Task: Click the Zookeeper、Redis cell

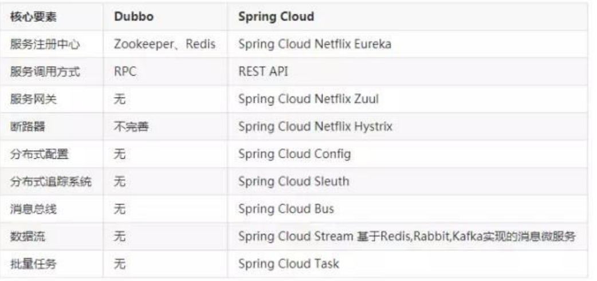Action: pyautogui.click(x=164, y=44)
